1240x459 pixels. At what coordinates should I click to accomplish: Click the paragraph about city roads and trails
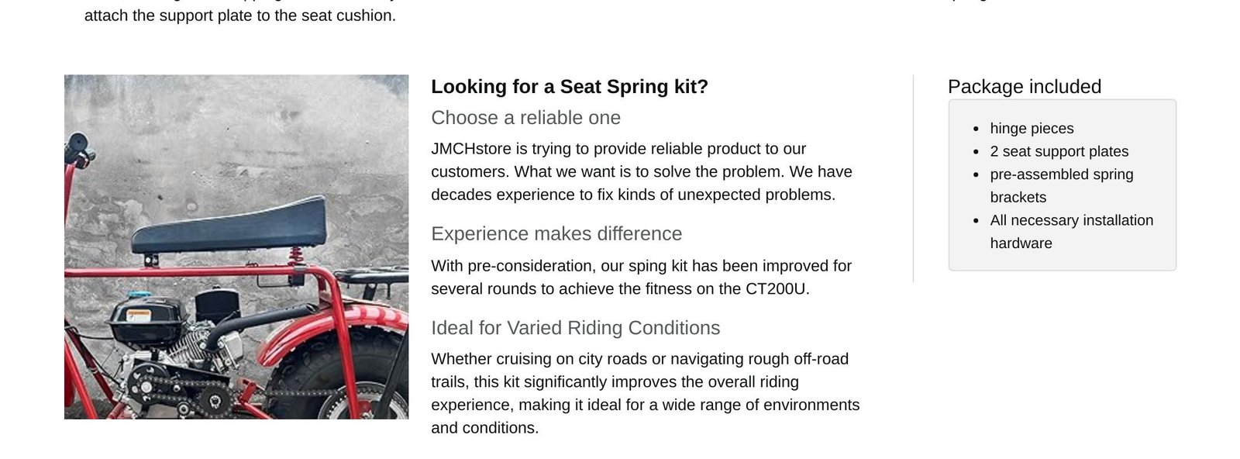click(645, 393)
